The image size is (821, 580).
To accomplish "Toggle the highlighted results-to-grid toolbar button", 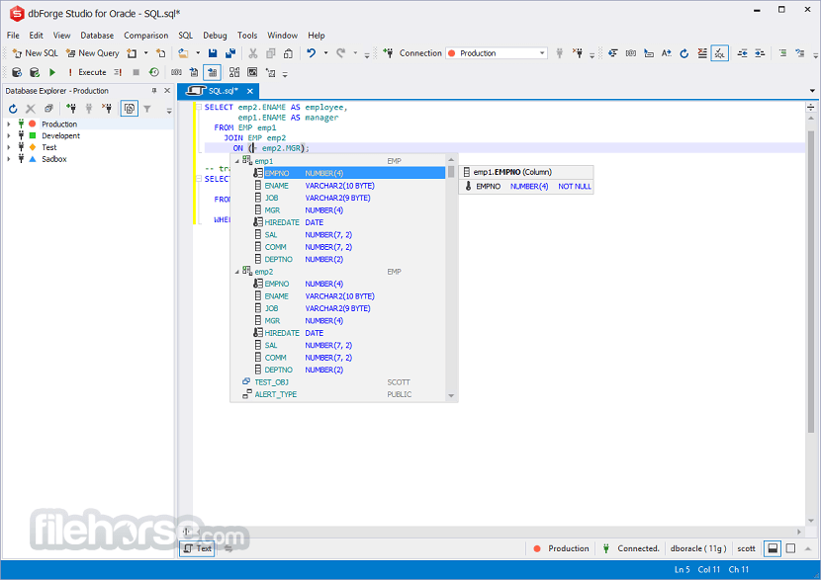I will pyautogui.click(x=212, y=72).
